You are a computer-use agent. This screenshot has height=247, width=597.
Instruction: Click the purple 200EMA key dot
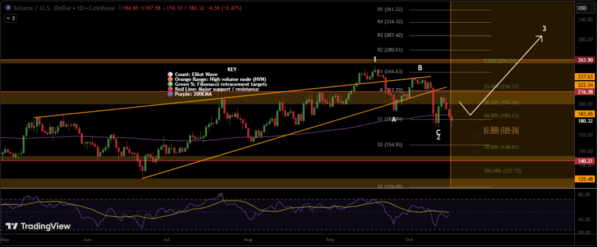(170, 95)
